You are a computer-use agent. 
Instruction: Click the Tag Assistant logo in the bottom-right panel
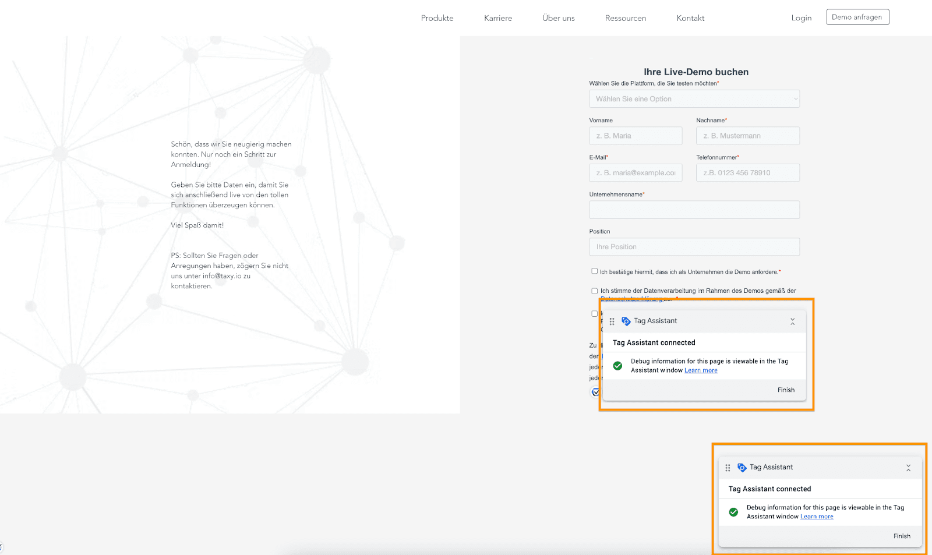[742, 467]
